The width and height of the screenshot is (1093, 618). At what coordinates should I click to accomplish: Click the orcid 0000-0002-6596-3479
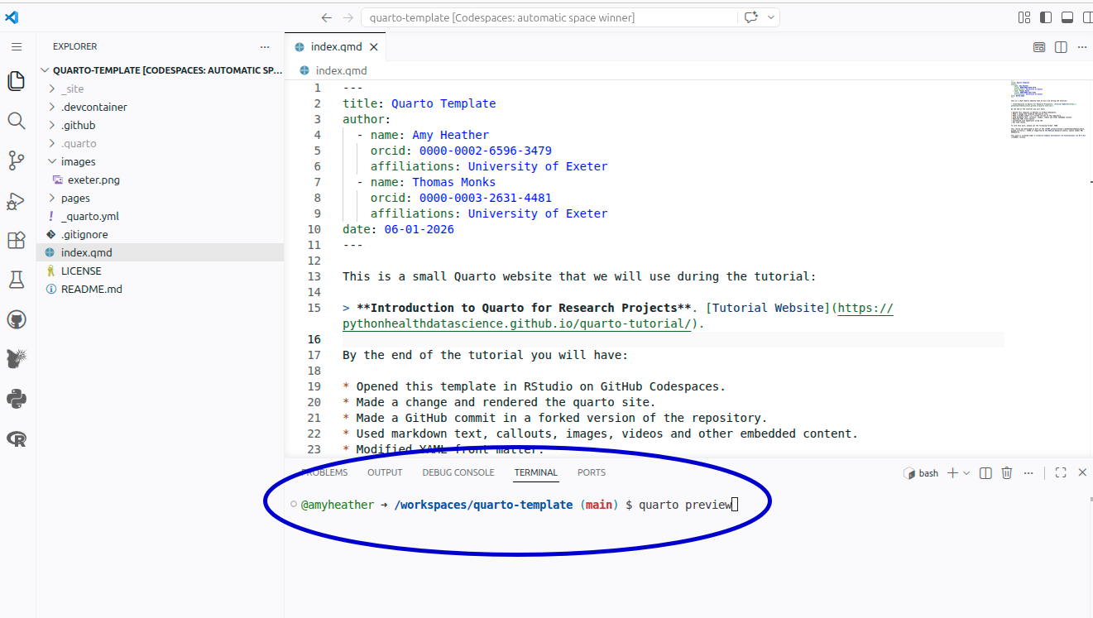coord(486,151)
